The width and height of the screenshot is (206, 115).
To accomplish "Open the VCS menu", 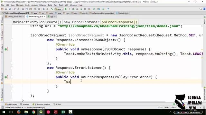I will [x=67, y=5].
